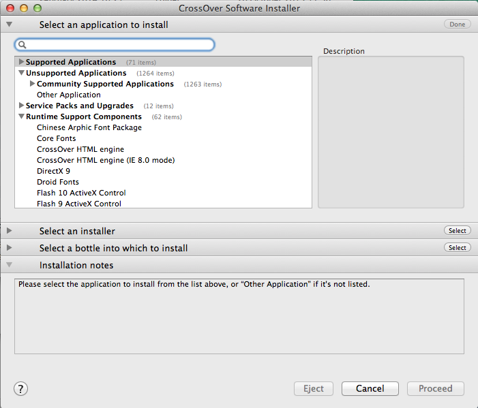Expand the Supported Applications group

tap(21, 62)
